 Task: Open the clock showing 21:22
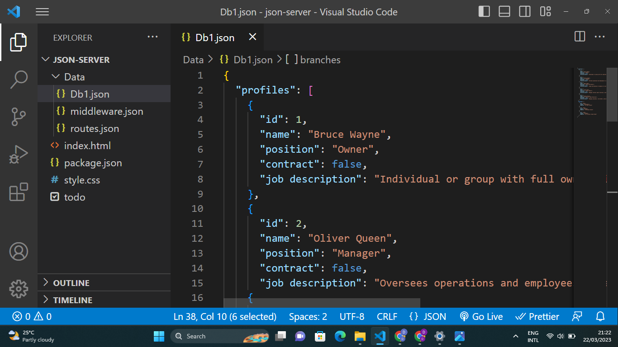point(597,336)
